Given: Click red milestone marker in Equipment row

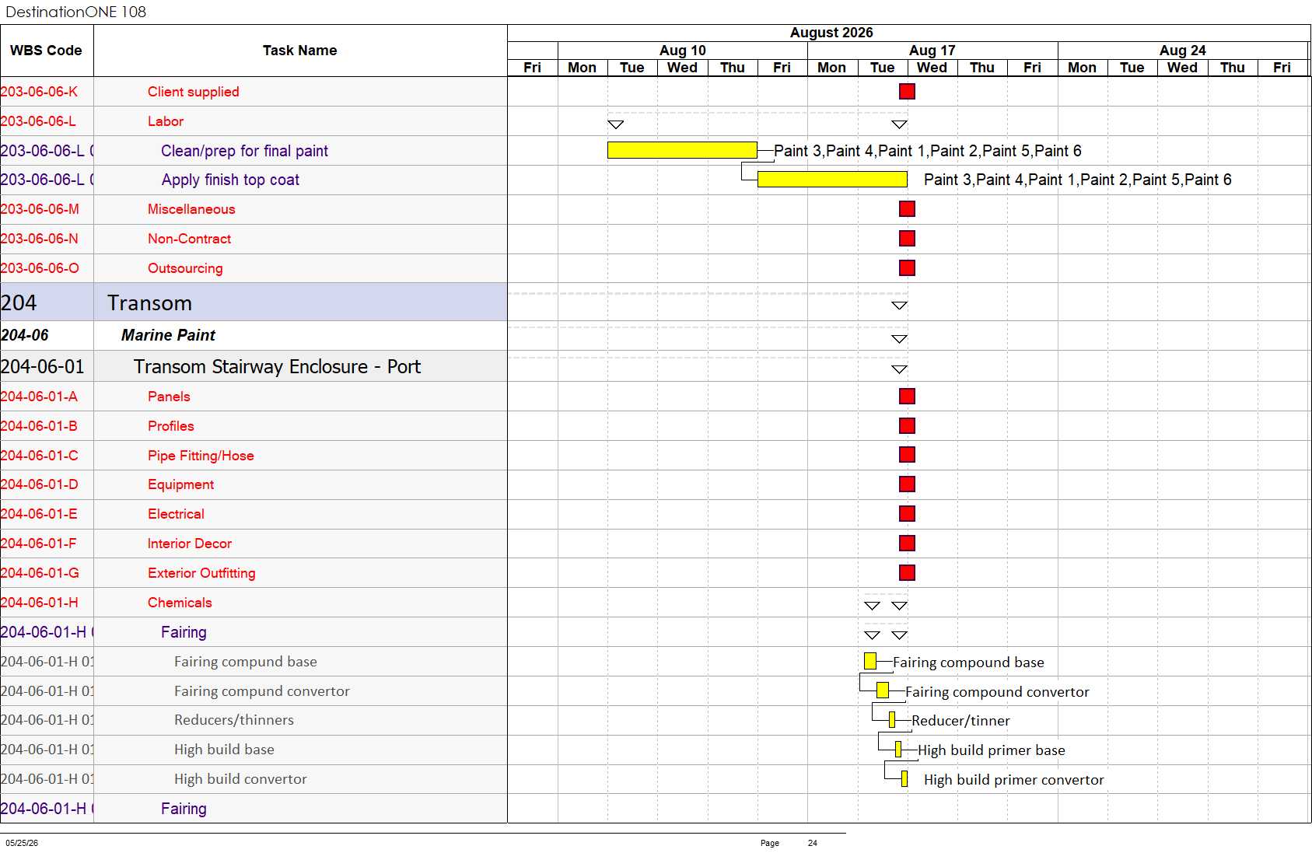Looking at the screenshot, I should point(907,484).
